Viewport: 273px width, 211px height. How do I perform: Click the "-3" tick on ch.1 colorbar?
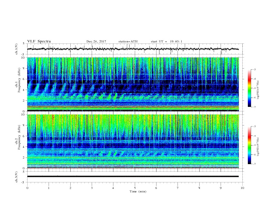tap(254, 69)
